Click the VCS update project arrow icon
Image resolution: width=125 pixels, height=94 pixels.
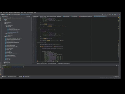click(x=113, y=14)
